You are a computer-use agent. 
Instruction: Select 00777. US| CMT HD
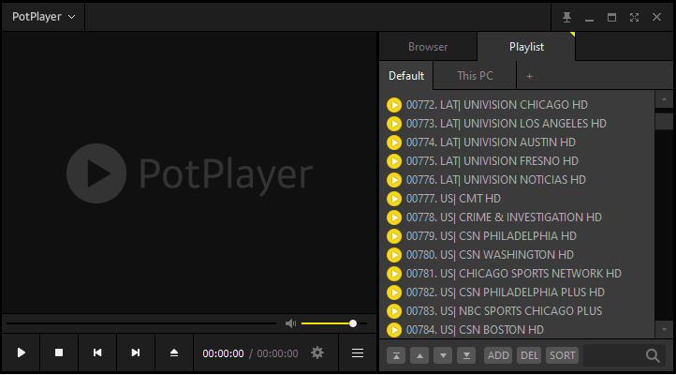pos(453,199)
